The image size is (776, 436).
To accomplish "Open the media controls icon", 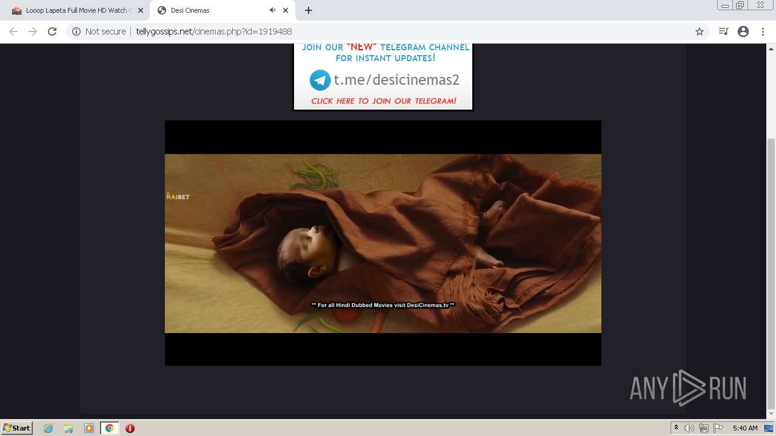I will 723,31.
